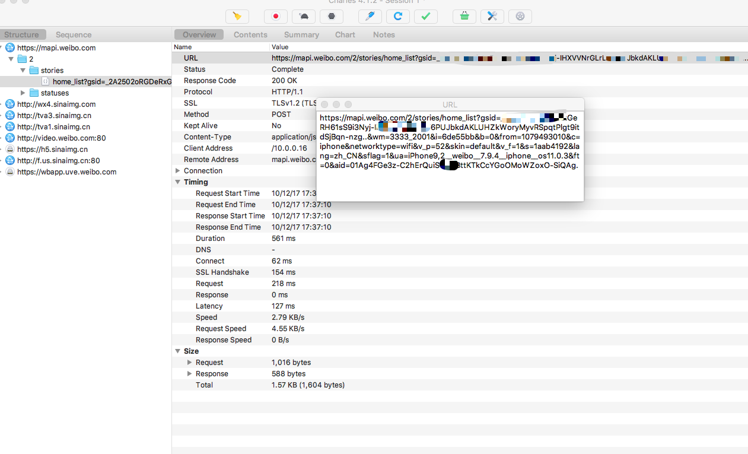
Task: Open Settings via the gear icon
Action: 520,17
